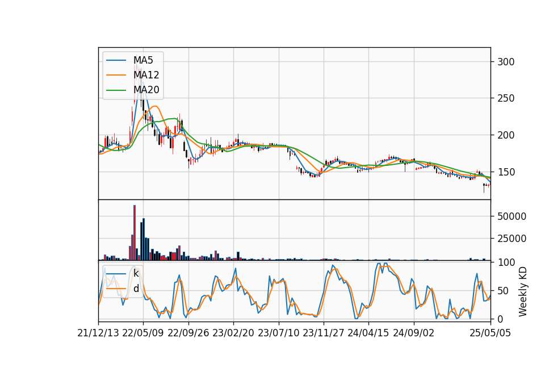Screen dimensions: 545x392
Task: Click the 23/02/20 date label
Action: pos(233,333)
